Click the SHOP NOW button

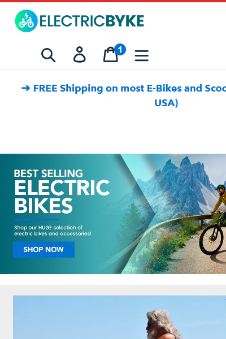pos(44,250)
